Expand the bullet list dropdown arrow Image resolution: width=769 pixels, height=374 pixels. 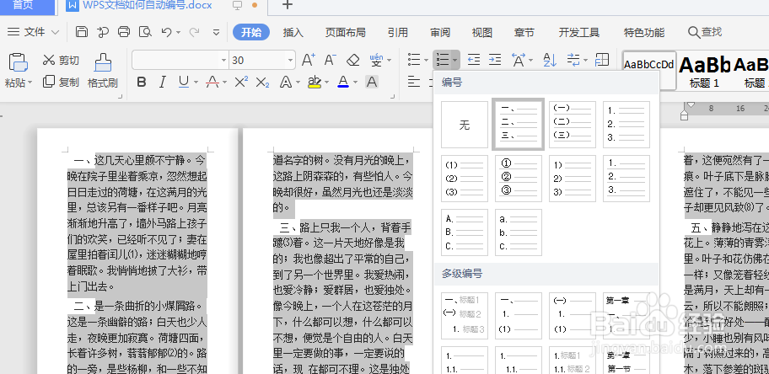click(426, 61)
